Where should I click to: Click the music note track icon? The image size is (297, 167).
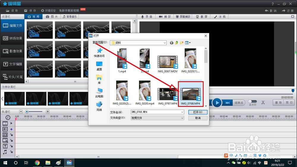(5, 152)
